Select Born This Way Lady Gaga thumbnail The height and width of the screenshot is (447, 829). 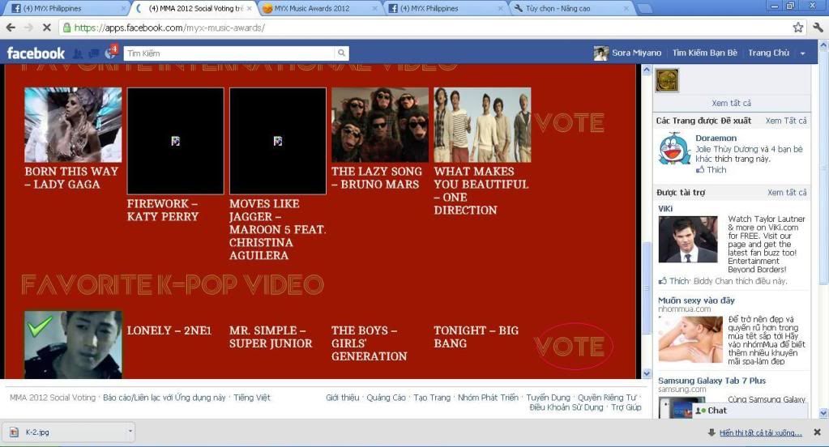point(73,125)
